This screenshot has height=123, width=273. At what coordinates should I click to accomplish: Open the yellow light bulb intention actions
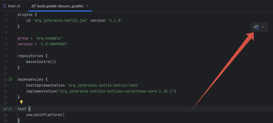click(21, 102)
